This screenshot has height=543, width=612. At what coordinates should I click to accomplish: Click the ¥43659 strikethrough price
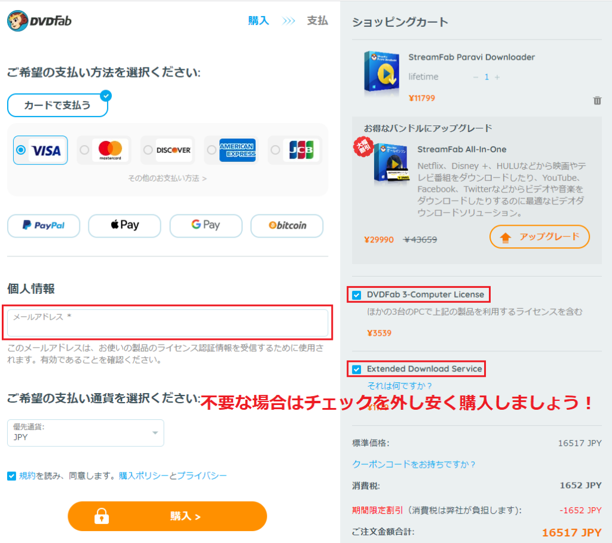click(420, 240)
